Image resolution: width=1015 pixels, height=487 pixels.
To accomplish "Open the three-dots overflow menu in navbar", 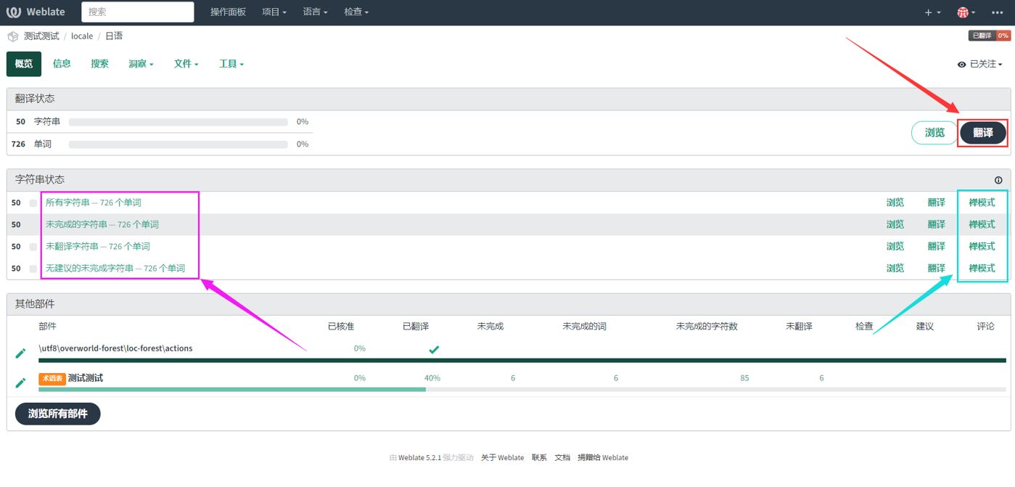I will [997, 12].
